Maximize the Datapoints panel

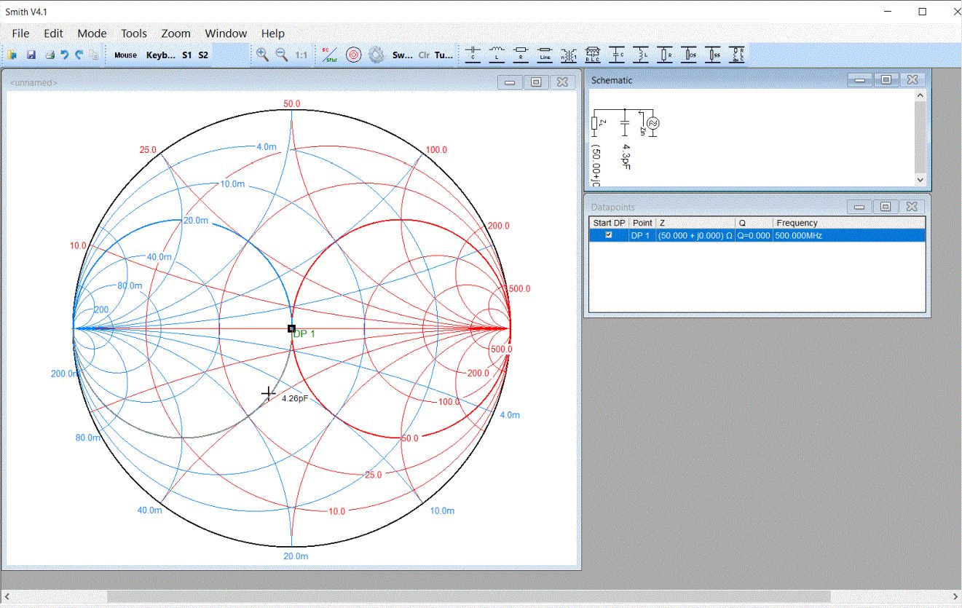886,207
